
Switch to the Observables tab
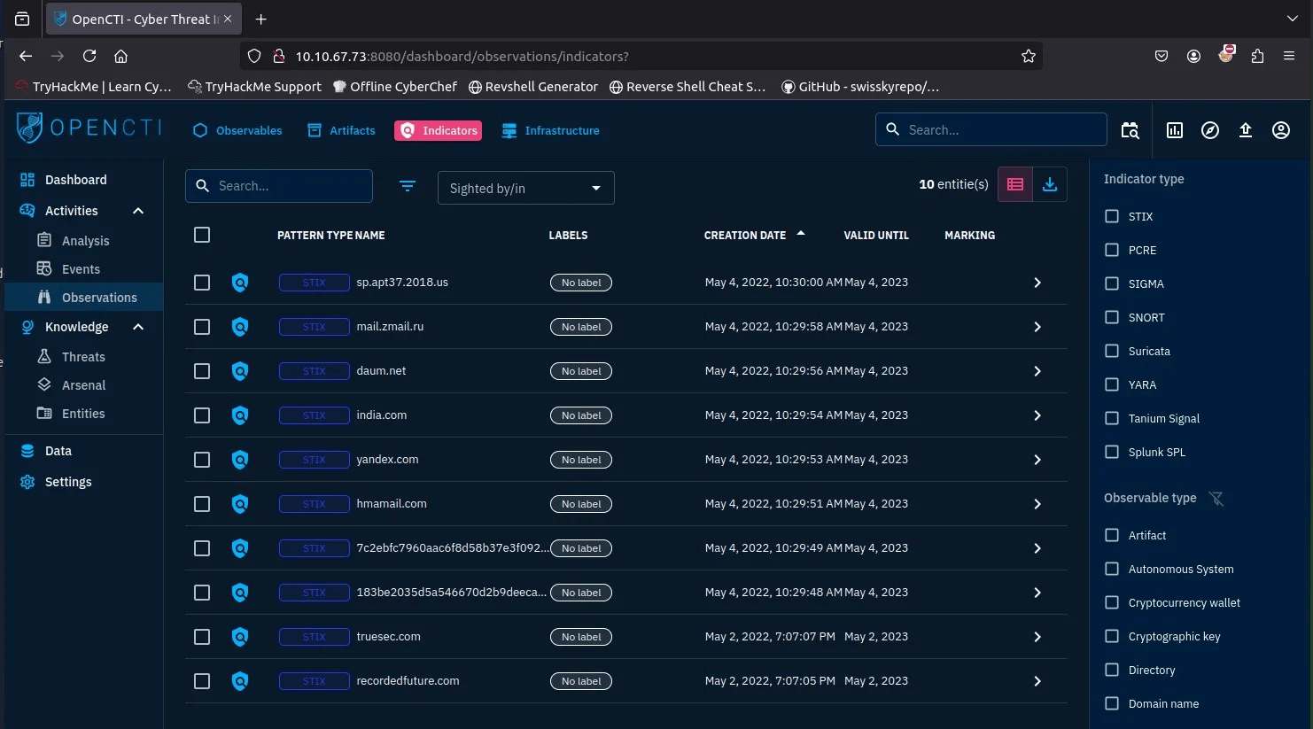click(237, 130)
